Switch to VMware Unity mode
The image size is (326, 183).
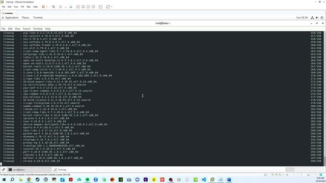pyautogui.click(x=93, y=7)
